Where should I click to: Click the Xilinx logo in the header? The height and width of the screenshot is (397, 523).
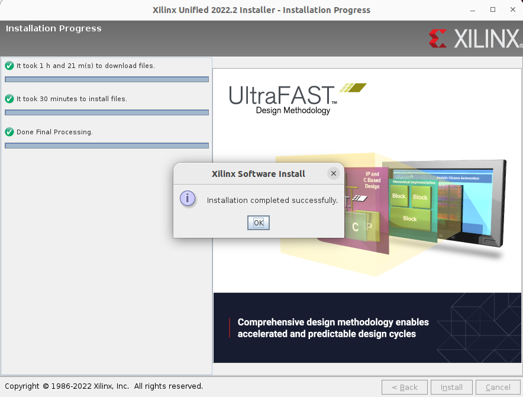[475, 38]
